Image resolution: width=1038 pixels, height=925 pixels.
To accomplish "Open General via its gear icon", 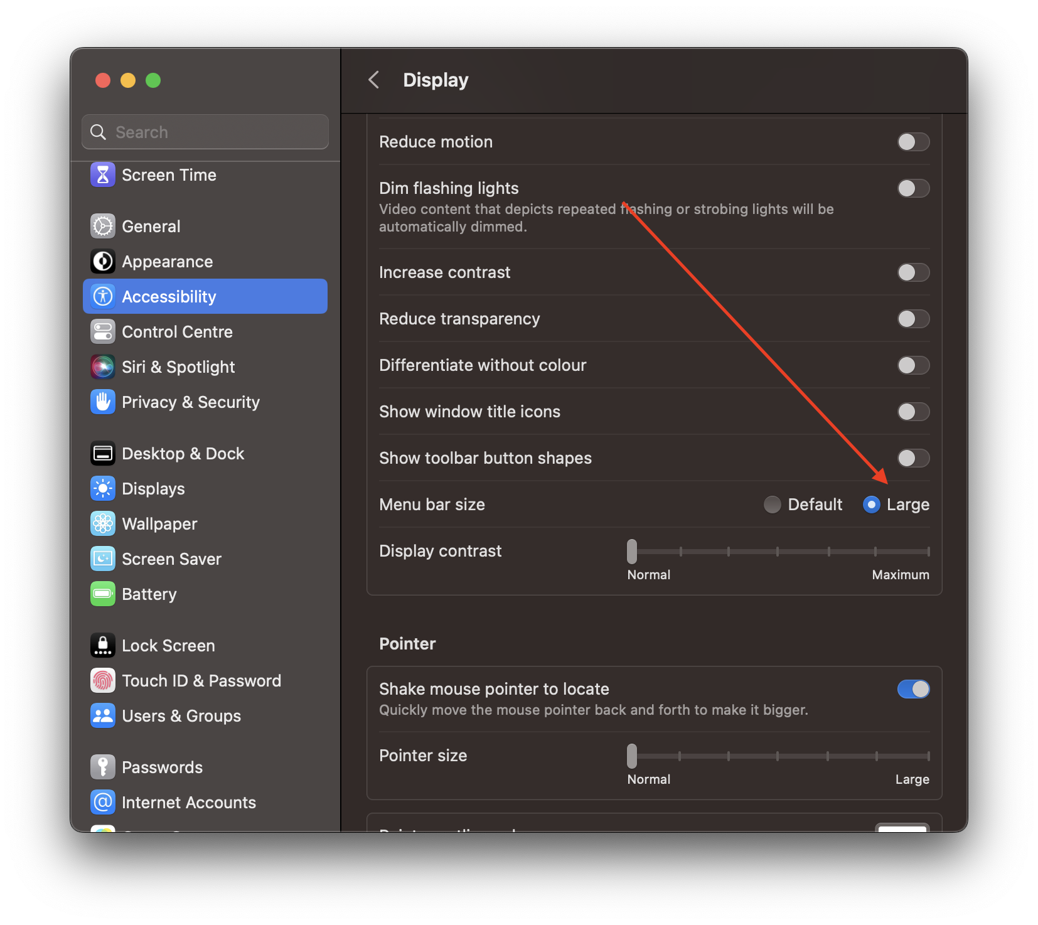I will pos(103,227).
